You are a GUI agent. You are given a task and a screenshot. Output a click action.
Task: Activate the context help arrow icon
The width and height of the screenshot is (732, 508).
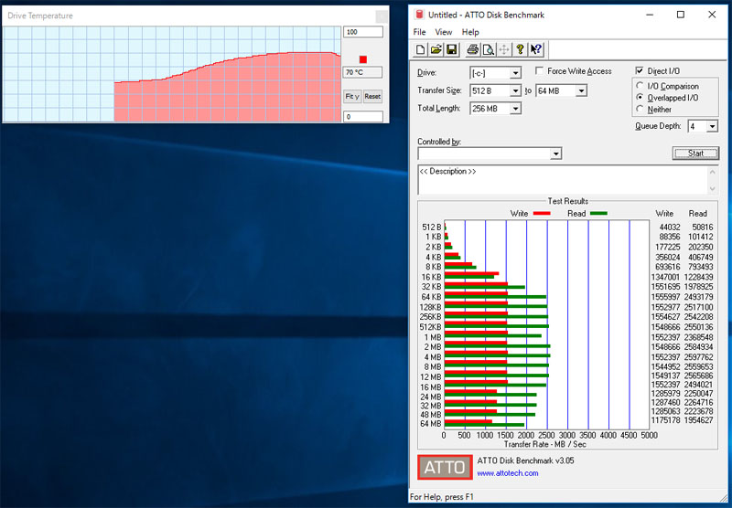click(x=535, y=49)
